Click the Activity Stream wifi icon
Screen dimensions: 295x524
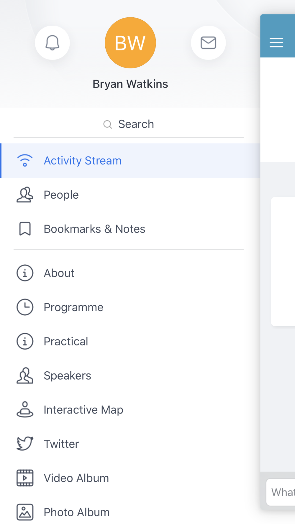coord(25,161)
